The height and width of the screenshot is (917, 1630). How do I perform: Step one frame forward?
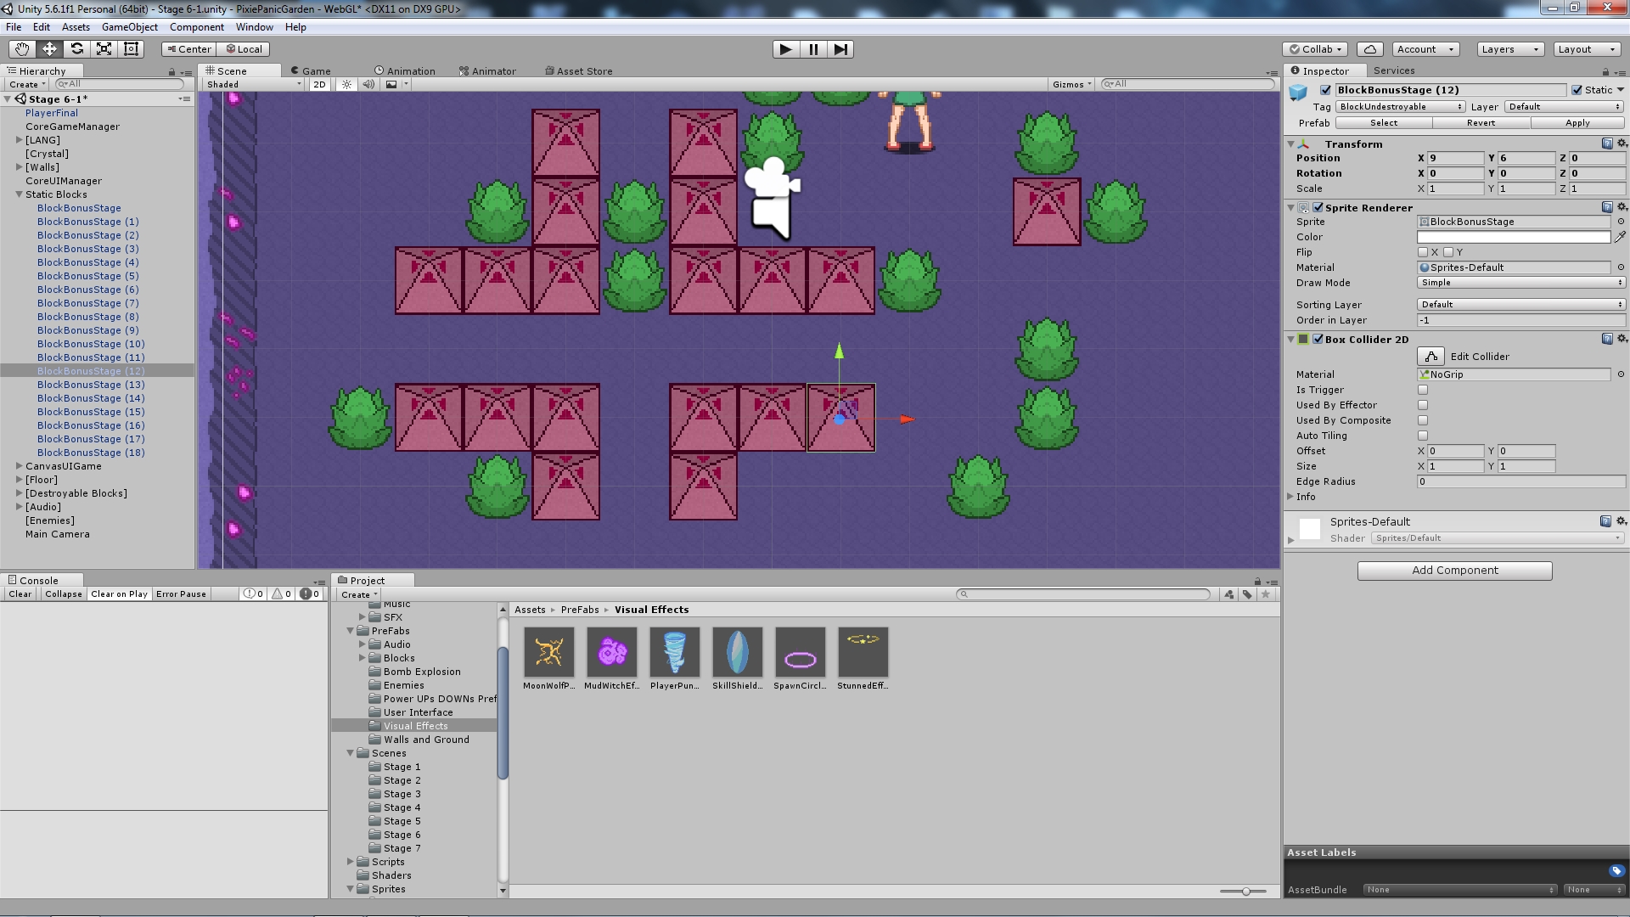point(840,49)
